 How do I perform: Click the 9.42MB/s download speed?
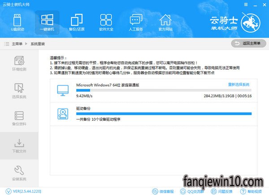pos(84,96)
